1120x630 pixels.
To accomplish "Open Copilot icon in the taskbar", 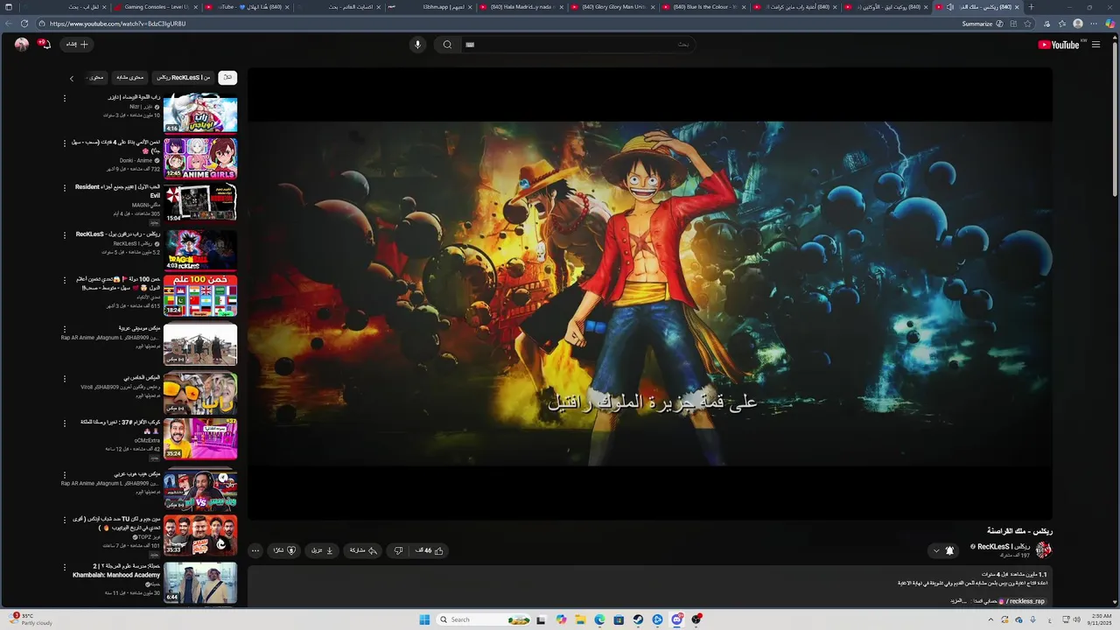I will pos(560,619).
